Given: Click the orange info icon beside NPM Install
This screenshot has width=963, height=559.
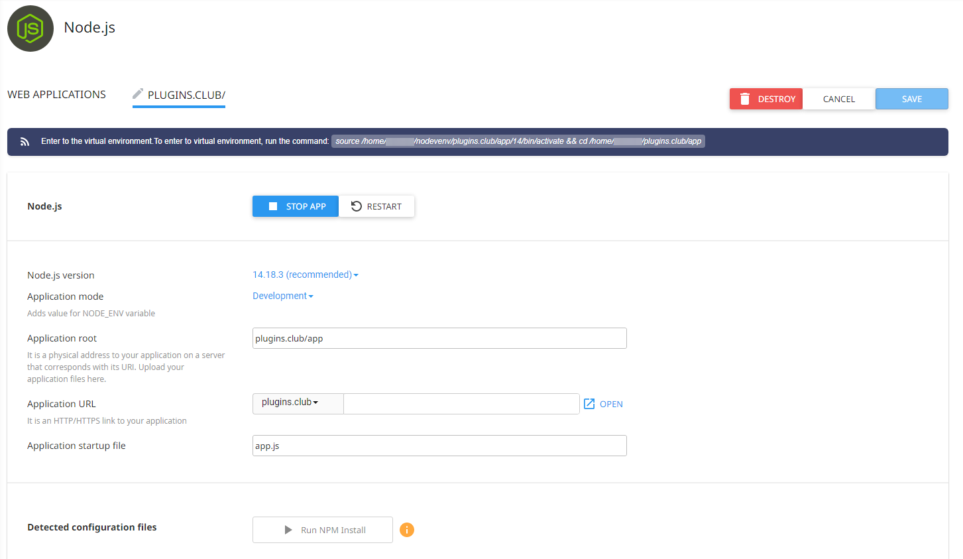Looking at the screenshot, I should tap(407, 530).
